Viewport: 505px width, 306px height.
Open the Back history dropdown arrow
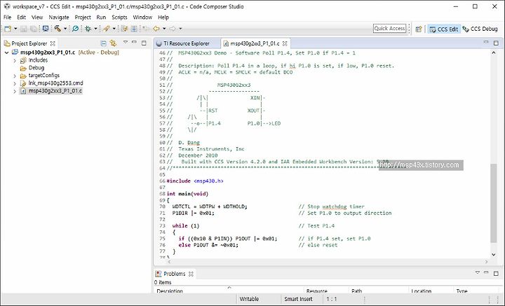click(164, 29)
